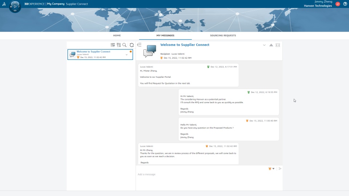Viewport: 349px width, 196px height.
Task: Refresh the message list
Action: click(x=132, y=45)
